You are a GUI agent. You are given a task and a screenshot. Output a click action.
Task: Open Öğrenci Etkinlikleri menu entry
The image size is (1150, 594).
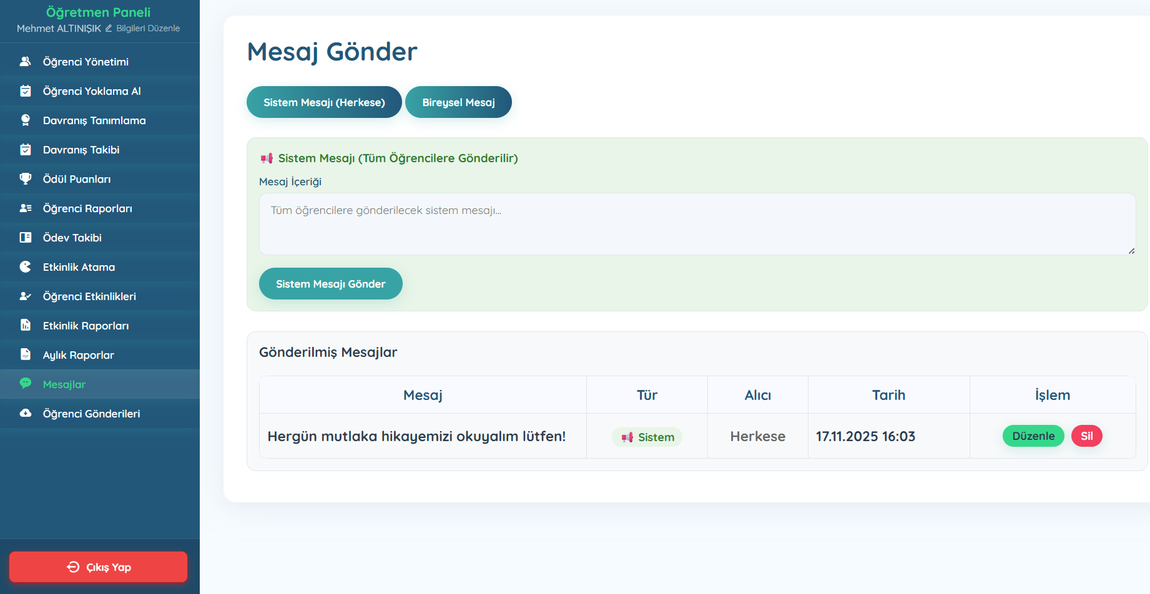point(89,296)
